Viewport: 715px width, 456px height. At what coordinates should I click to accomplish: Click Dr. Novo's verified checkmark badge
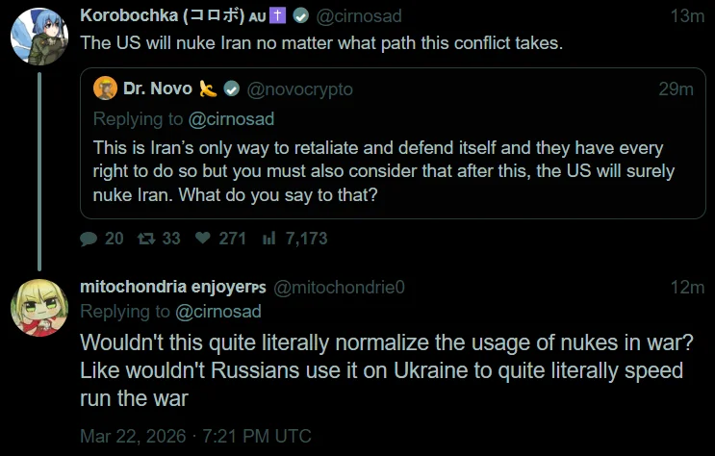tap(232, 89)
